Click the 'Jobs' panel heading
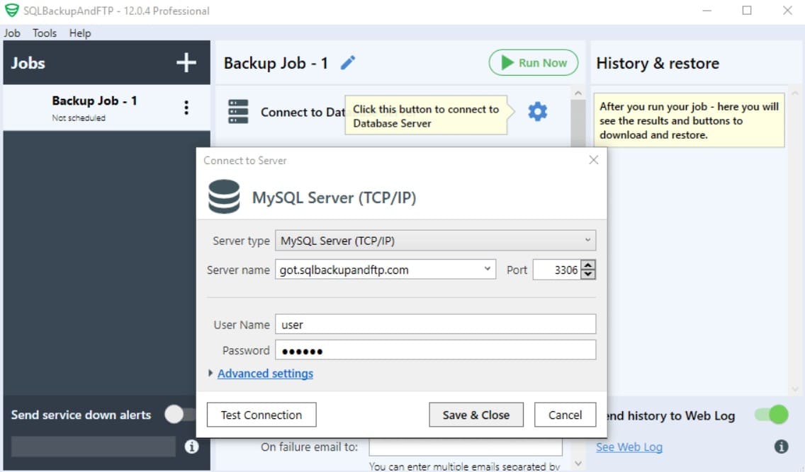The image size is (805, 472). tap(28, 63)
